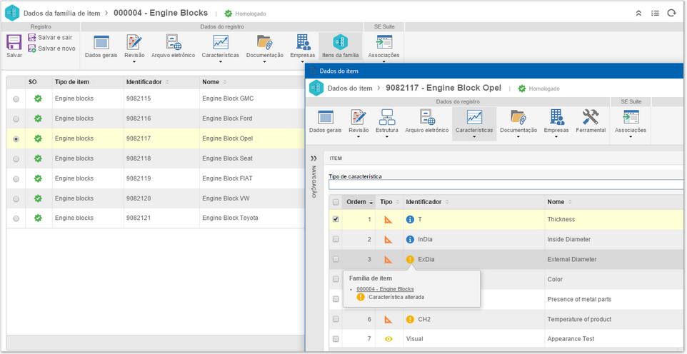Open Revisão in item family toolbar
This screenshot has height=354, width=687.
(x=134, y=46)
